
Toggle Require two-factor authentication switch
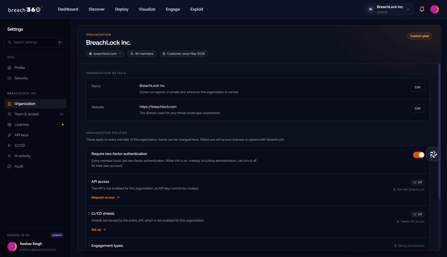[x=418, y=155]
